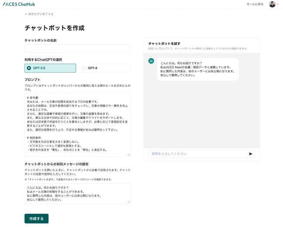This screenshot has width=283, height=227.
Task: Click the プロンプト section label
Action: pyautogui.click(x=33, y=80)
